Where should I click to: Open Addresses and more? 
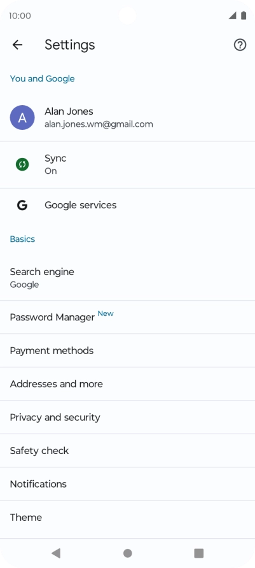click(x=127, y=383)
